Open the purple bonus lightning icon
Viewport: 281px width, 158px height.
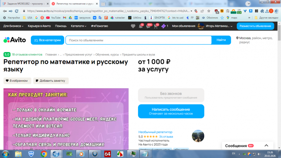click(x=163, y=26)
